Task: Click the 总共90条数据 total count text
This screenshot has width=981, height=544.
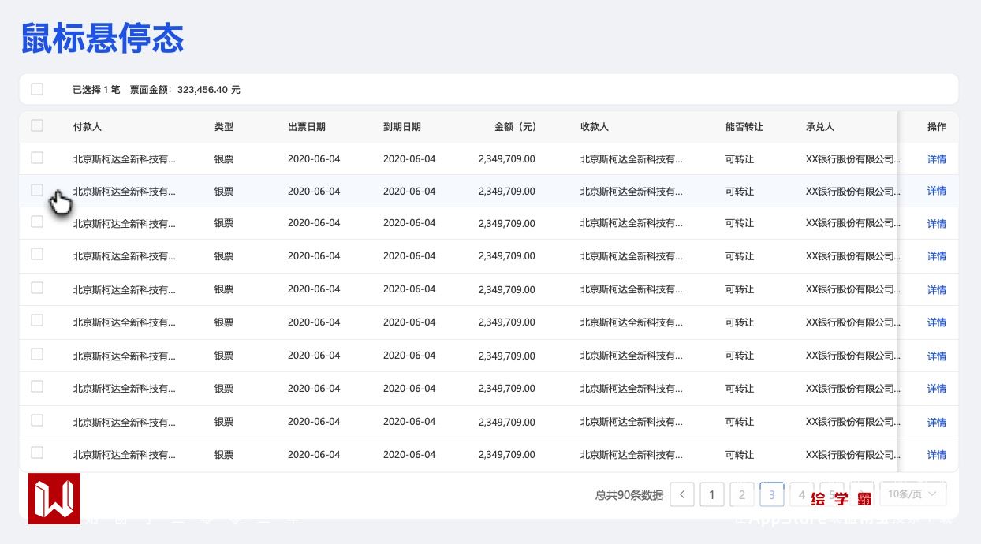Action: [629, 495]
